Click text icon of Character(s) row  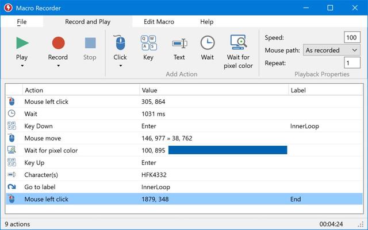point(11,174)
